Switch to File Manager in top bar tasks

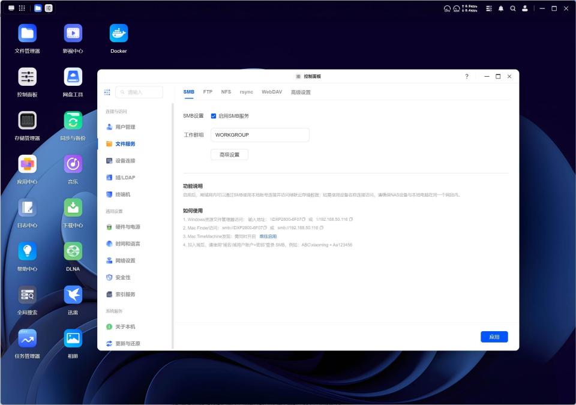pos(38,8)
